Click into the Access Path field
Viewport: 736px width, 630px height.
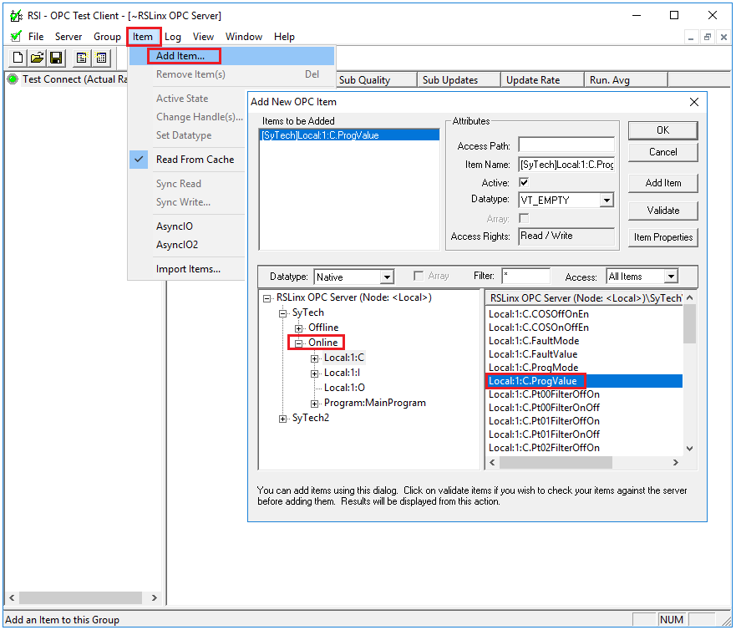tap(566, 145)
